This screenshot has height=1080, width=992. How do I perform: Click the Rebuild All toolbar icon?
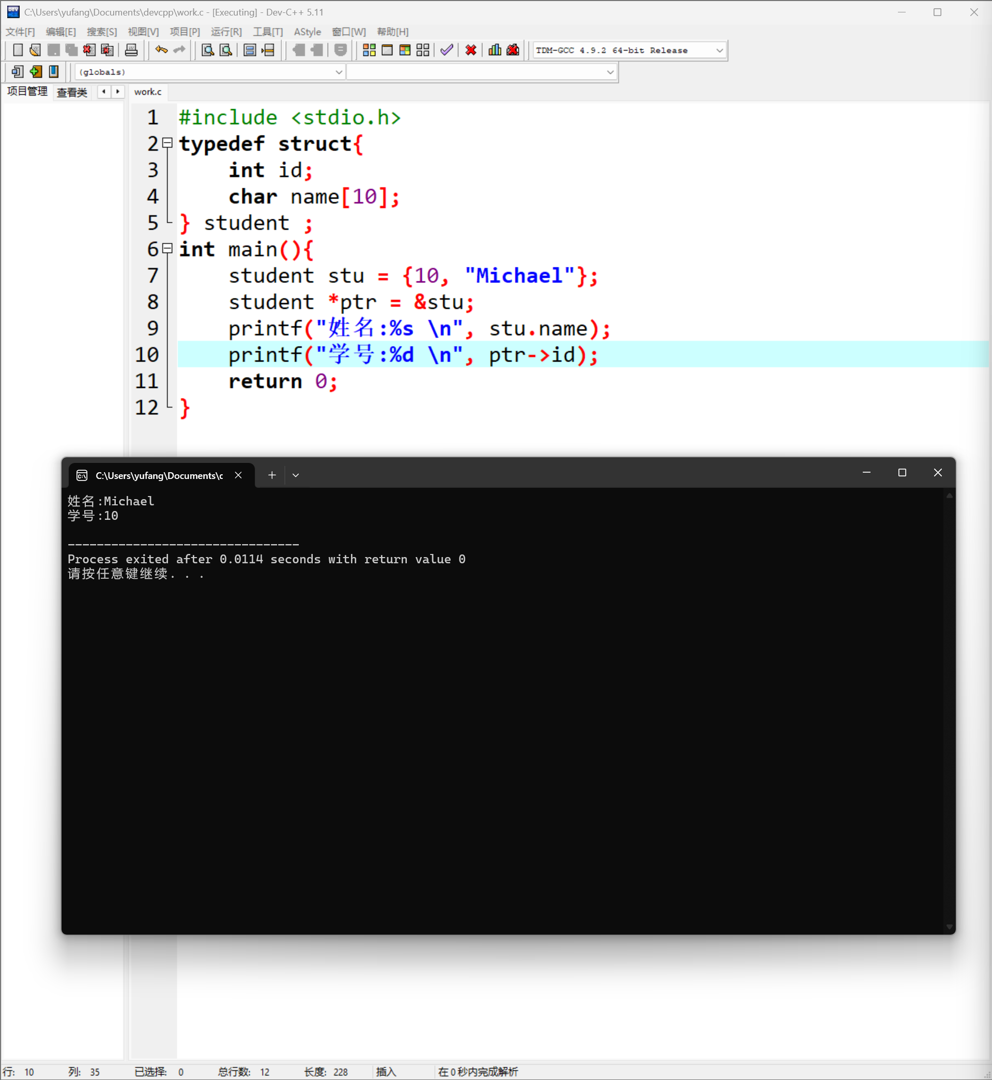[423, 50]
